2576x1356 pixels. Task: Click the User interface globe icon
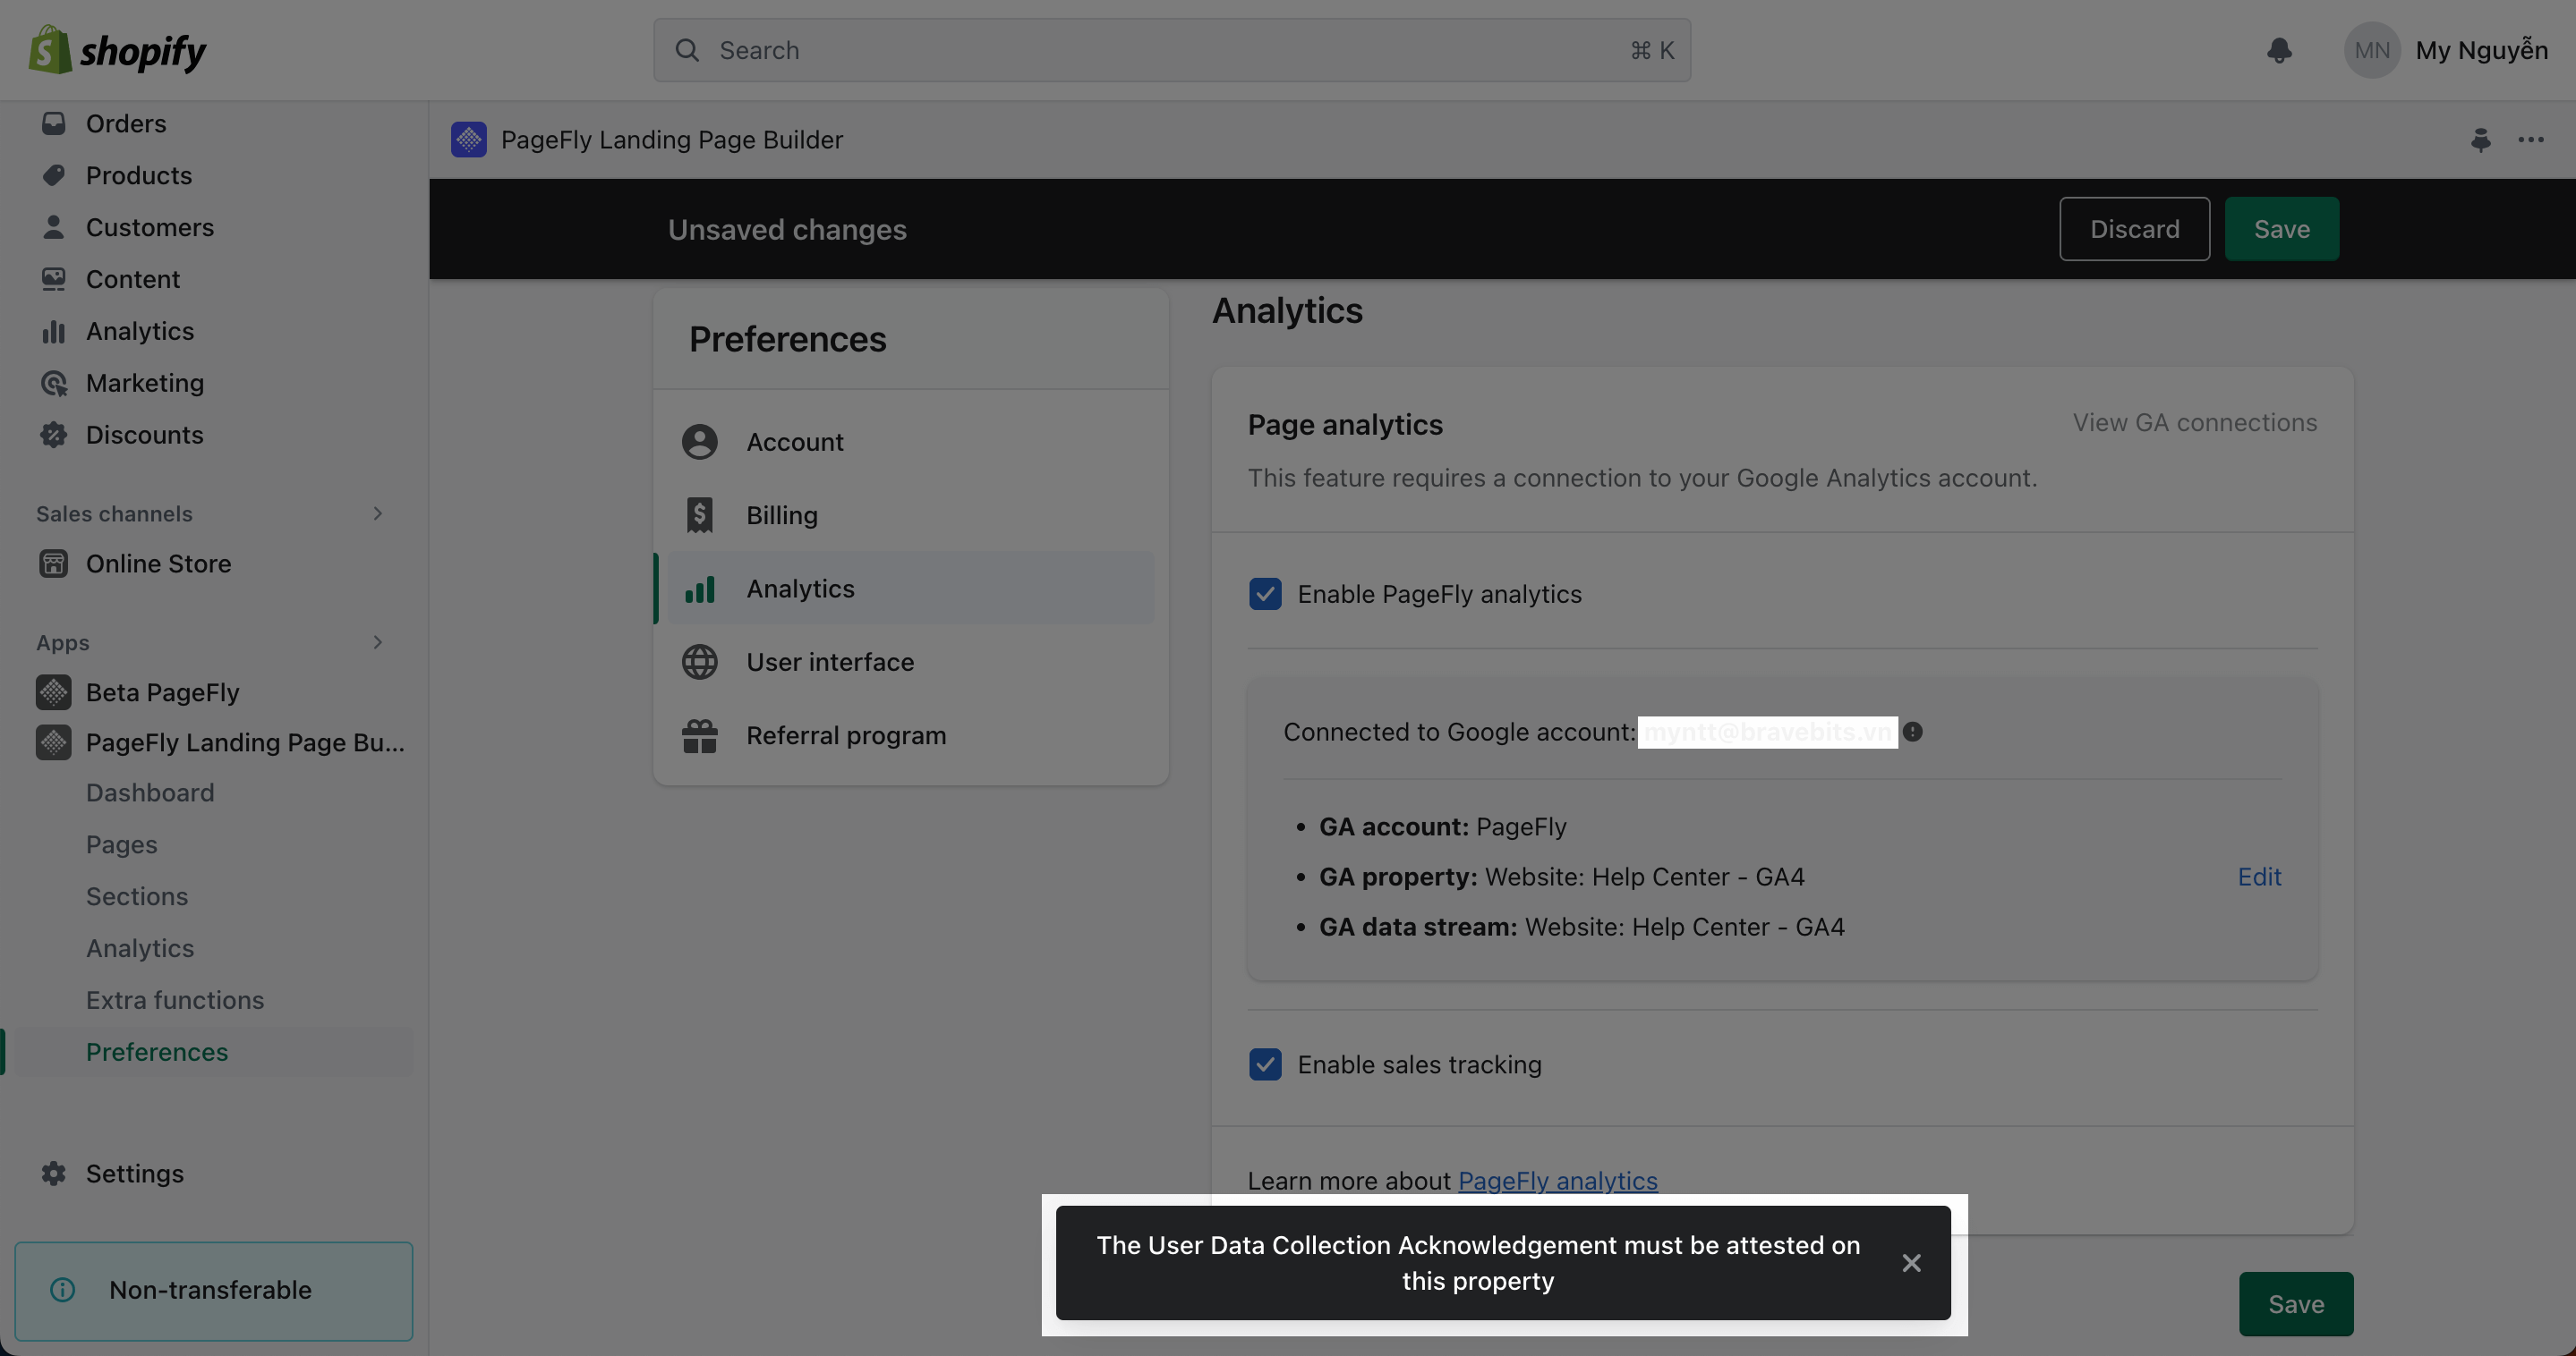coord(700,662)
